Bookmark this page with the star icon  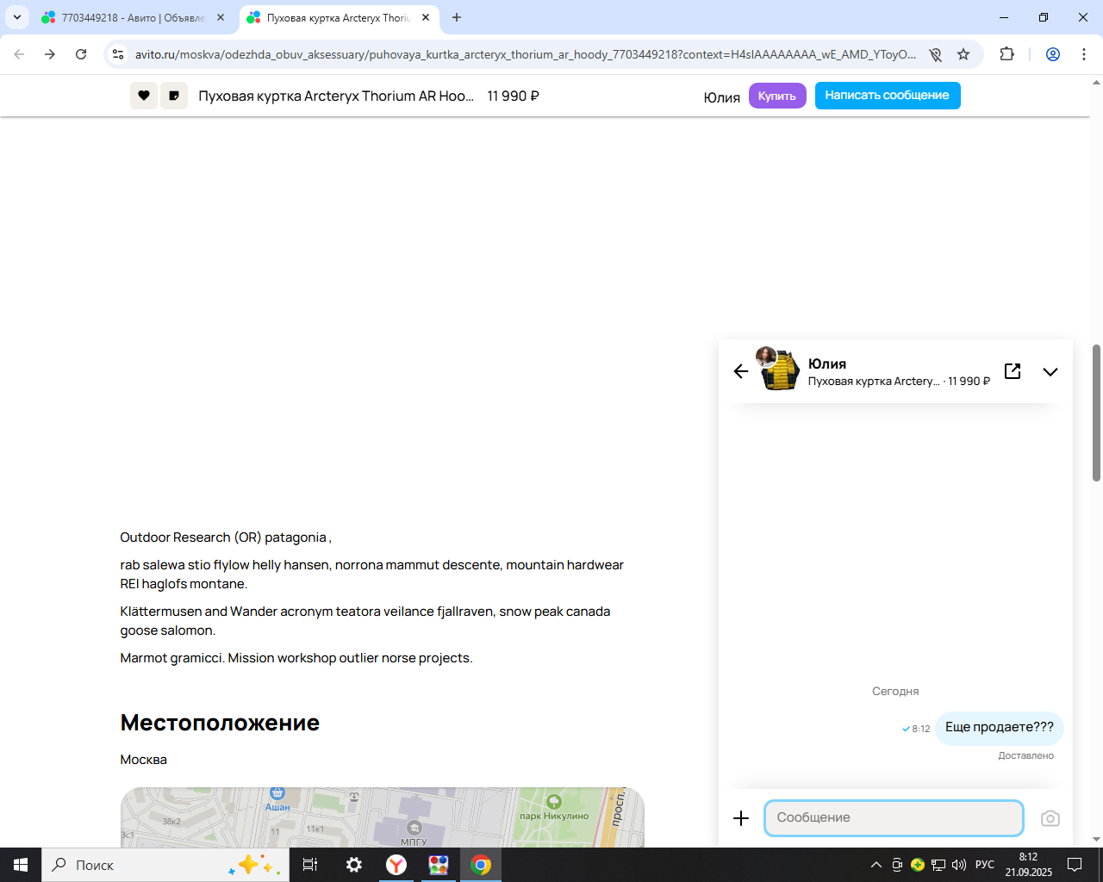pos(963,54)
